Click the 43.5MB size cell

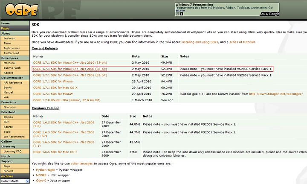coord(135,142)
